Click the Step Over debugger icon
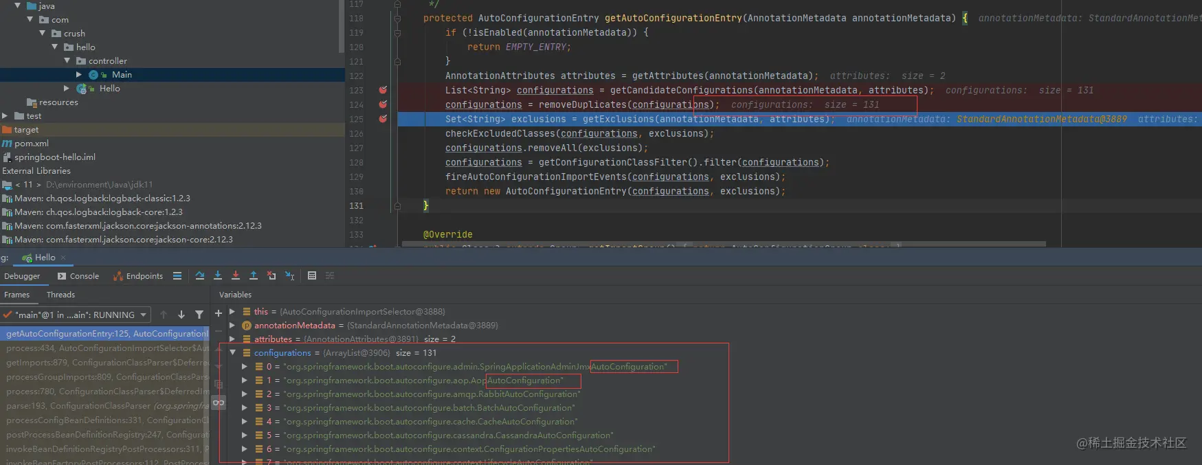Viewport: 1202px width, 465px height. [199, 275]
